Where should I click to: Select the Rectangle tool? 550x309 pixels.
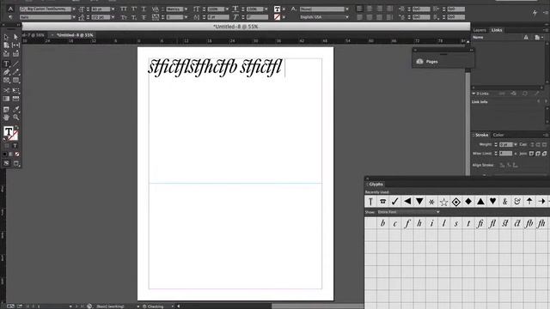point(15,80)
